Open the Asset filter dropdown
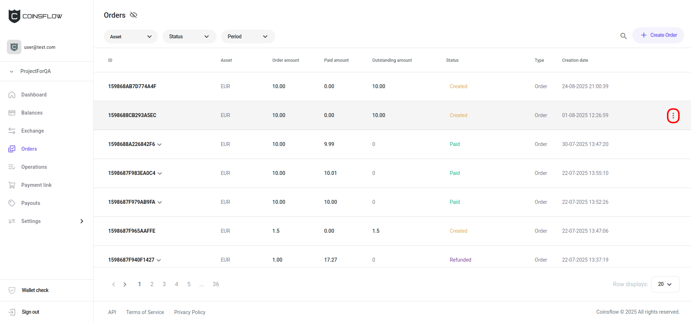 131,37
